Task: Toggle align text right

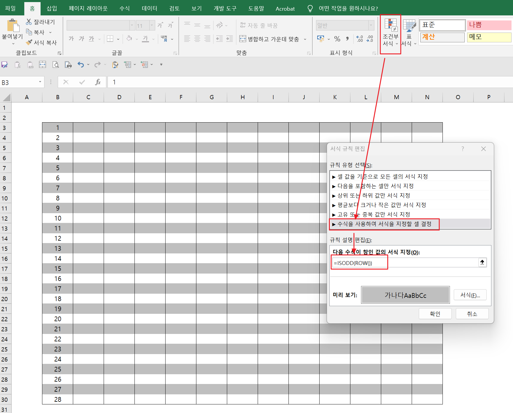Action: point(207,38)
